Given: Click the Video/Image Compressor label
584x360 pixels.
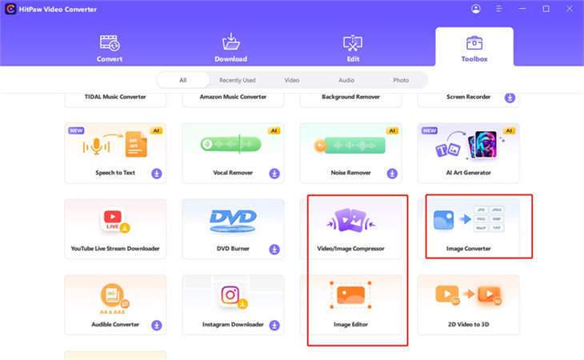Looking at the screenshot, I should click(350, 249).
